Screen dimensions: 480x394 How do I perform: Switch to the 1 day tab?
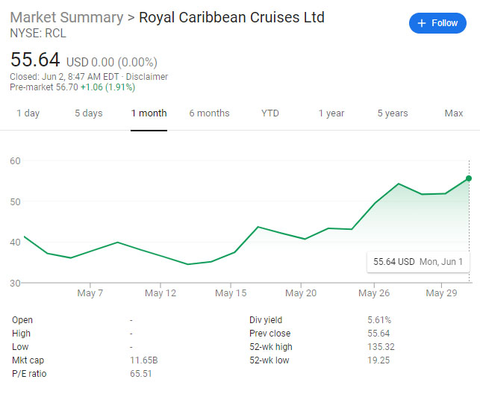[28, 113]
